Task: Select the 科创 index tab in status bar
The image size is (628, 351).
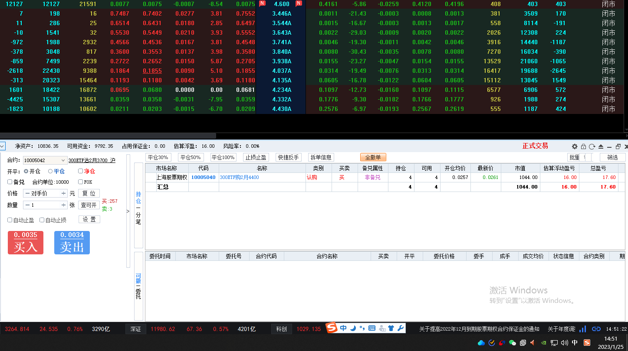Action: point(282,329)
